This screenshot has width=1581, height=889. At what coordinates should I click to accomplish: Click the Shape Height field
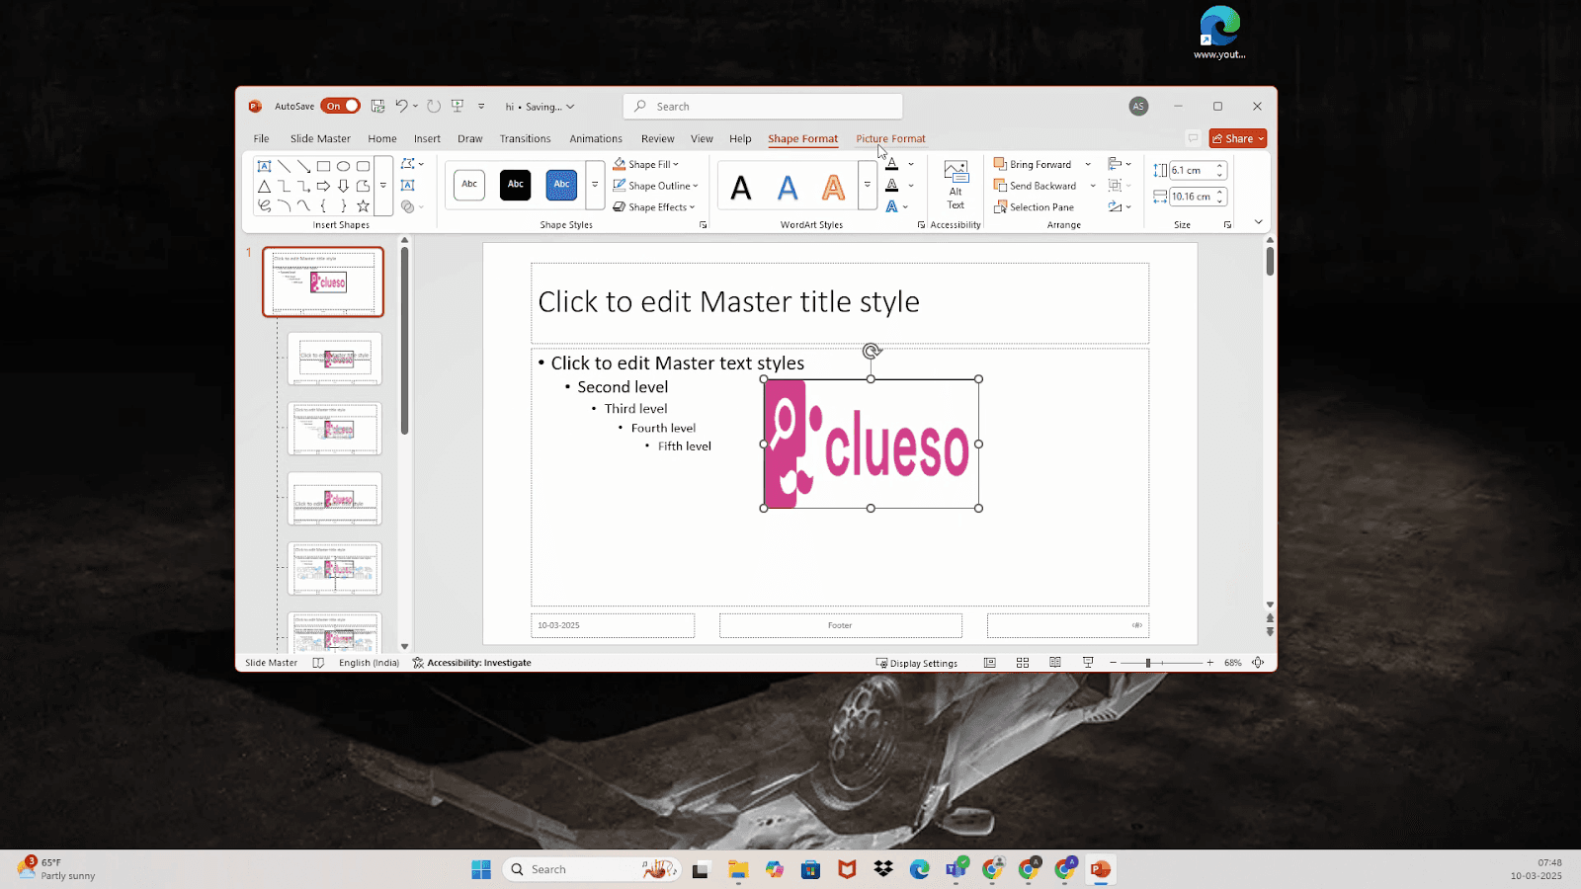(1192, 170)
